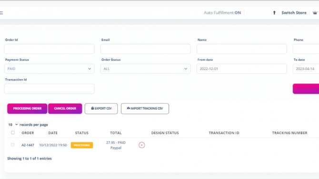Focus the Name input field
Viewport: 319px width, 179px height.
coord(242,49)
